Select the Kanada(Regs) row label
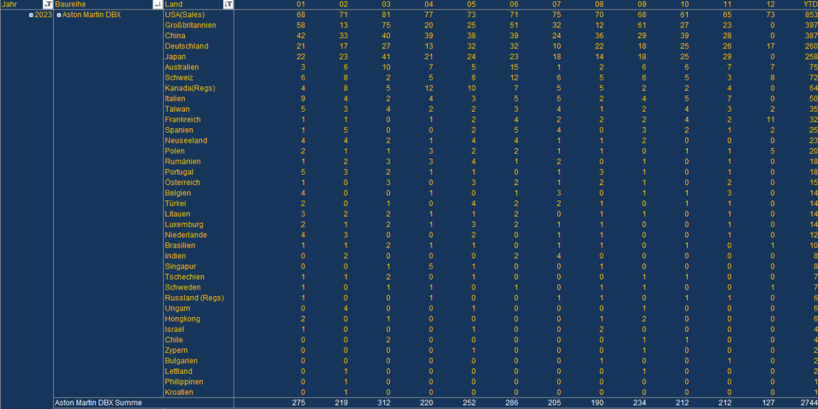818x409 pixels. click(x=190, y=88)
